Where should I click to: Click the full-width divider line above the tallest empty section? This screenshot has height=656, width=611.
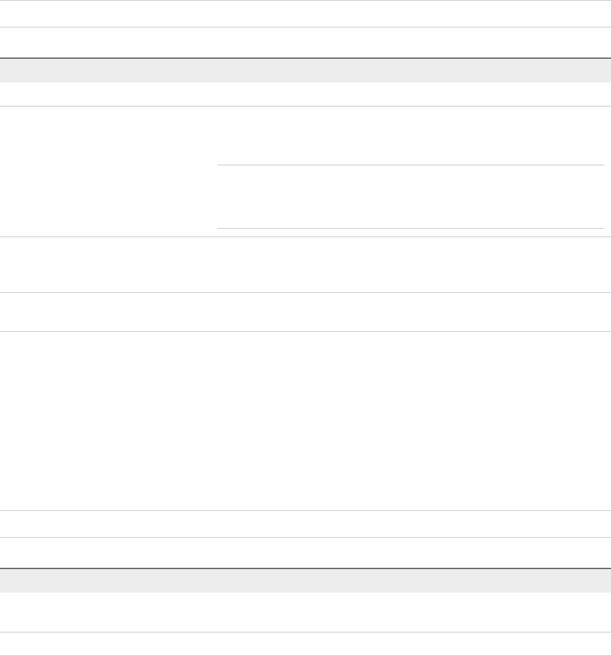(x=305, y=331)
